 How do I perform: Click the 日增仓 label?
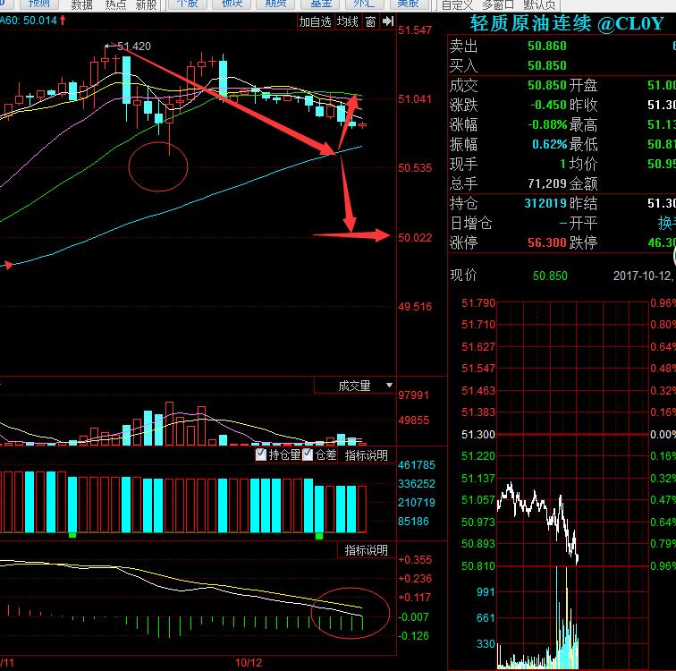click(x=471, y=224)
